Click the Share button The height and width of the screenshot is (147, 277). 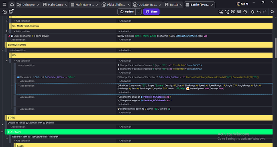[151, 12]
